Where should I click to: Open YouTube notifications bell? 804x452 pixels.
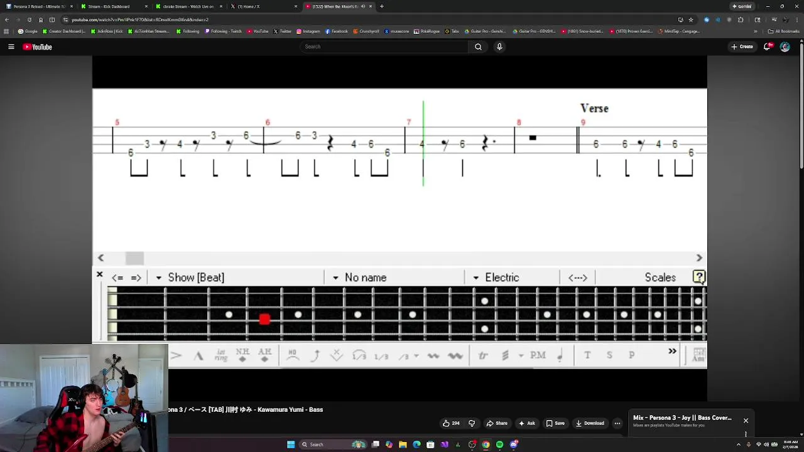[768, 46]
